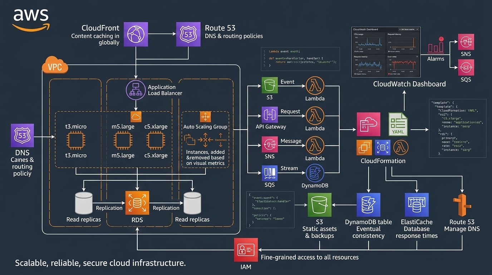Open the red IAM identity icon
The image size is (492, 275).
pyautogui.click(x=246, y=250)
